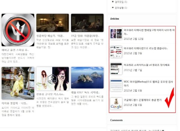Open the 19금 영화 post thumbnail
Viewport: 180px width, 131px height.
[87, 23]
